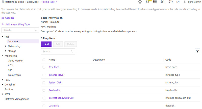
Task: Switch language via the EN selector
Action: pyautogui.click(x=178, y=2)
